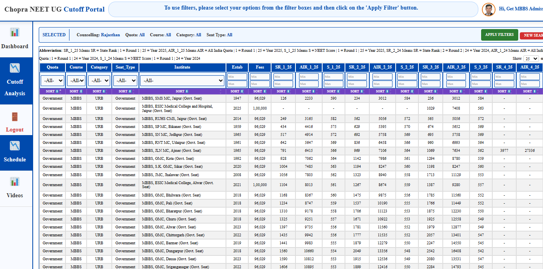The height and width of the screenshot is (269, 543).
Task: Sort table by Institute column
Action: (182, 91)
